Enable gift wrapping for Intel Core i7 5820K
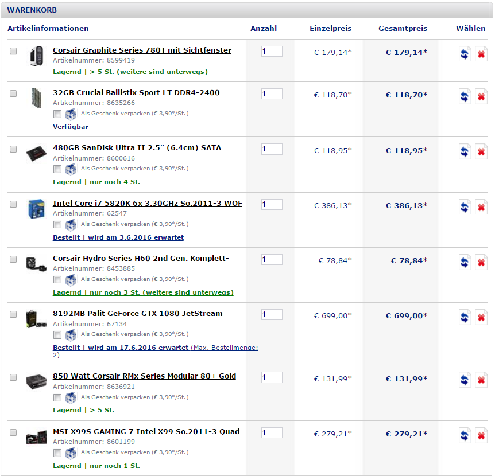Screen dimensions: 495x476 click(x=57, y=225)
